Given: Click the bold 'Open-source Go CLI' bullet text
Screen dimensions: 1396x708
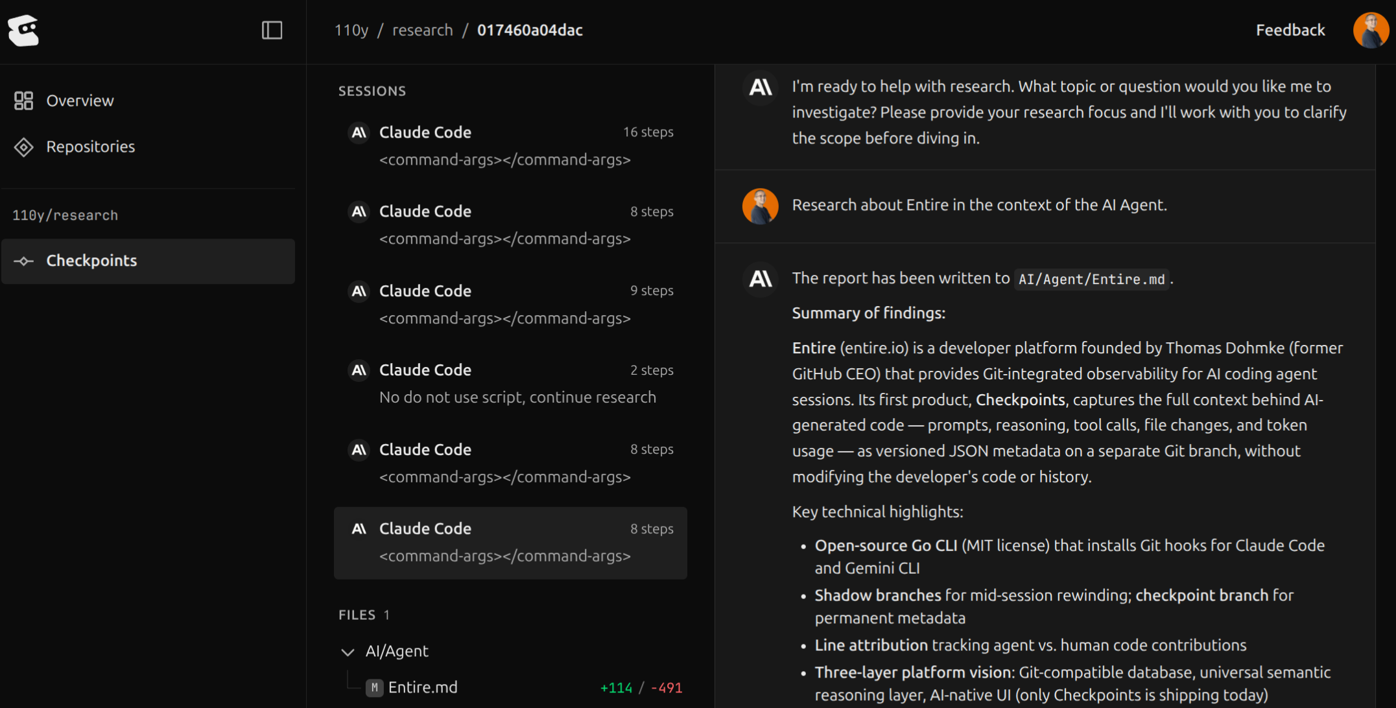Looking at the screenshot, I should pos(886,546).
